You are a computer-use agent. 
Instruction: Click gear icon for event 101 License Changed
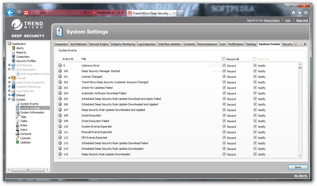tap(60, 77)
